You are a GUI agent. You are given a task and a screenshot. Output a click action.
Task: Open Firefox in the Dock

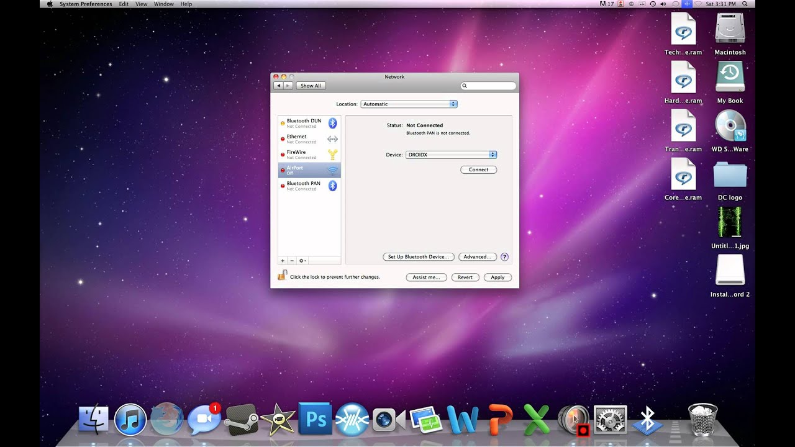tap(166, 420)
